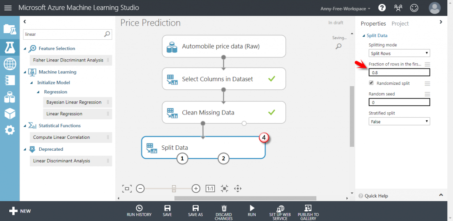Viewport: 453px width, 221px height.
Task: Click Run History in bottom bar
Action: [x=139, y=211]
